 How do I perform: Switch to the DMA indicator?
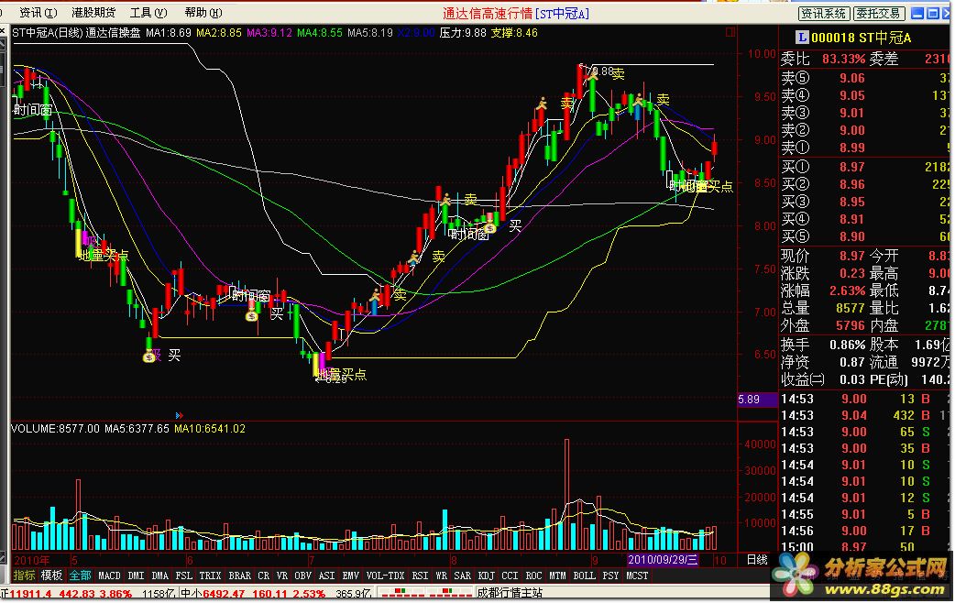click(x=160, y=576)
